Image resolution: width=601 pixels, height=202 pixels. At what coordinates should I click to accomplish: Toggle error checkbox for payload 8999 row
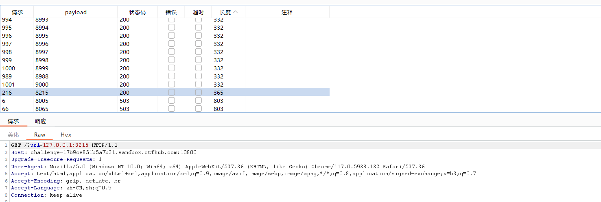pos(172,68)
